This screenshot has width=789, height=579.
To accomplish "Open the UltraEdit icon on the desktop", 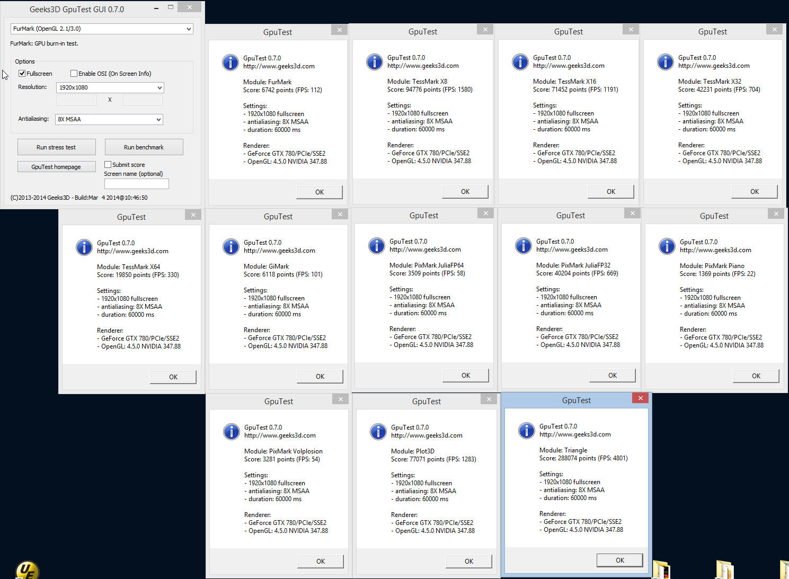I will coord(28,570).
